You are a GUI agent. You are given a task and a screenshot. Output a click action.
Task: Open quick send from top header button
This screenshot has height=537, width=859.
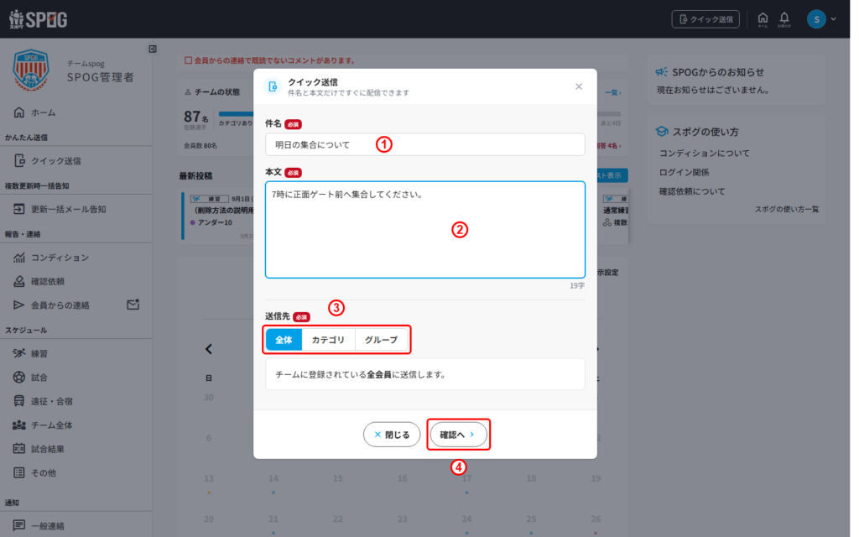click(x=705, y=19)
